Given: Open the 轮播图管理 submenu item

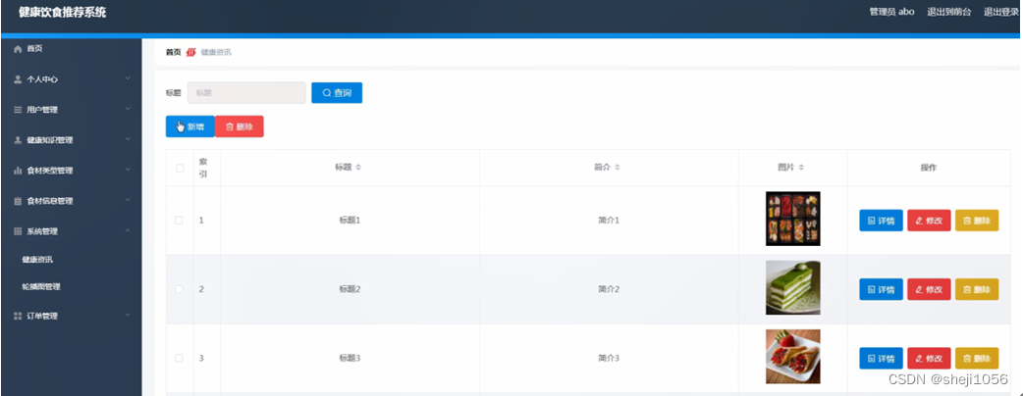Looking at the screenshot, I should pos(41,286).
